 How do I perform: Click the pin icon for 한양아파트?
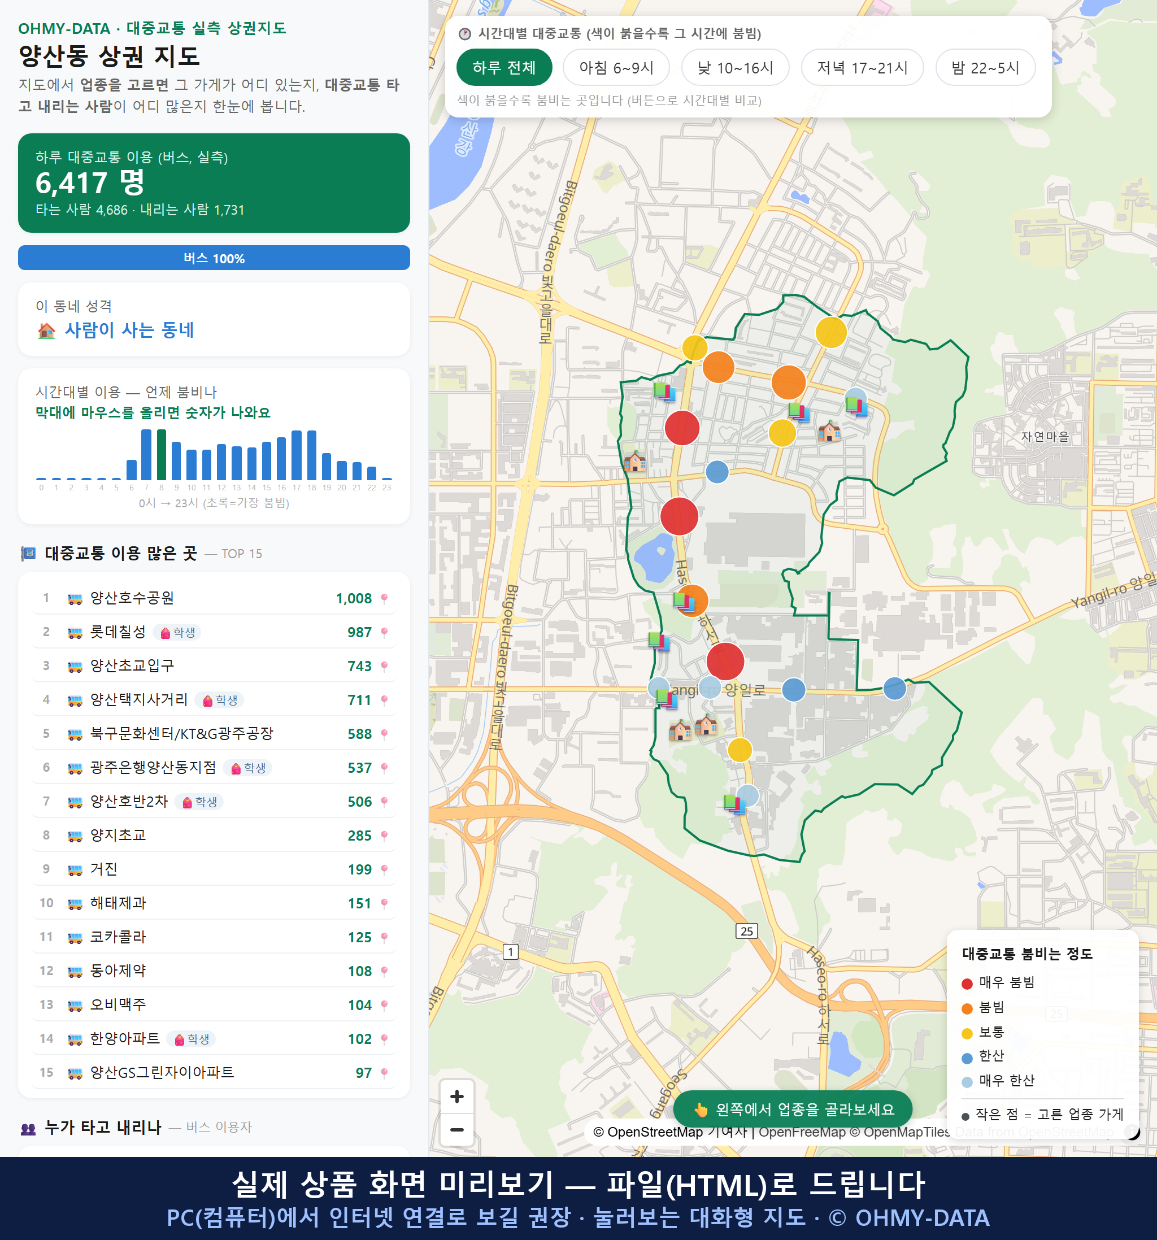point(384,1039)
